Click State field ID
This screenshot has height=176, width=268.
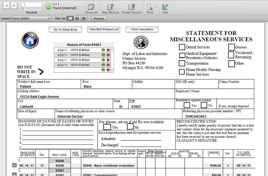click(x=121, y=107)
